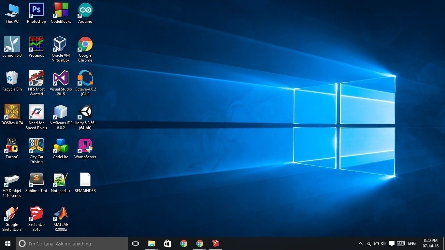Open the Windows Start menu
This screenshot has height=250, width=445.
(x=8, y=243)
